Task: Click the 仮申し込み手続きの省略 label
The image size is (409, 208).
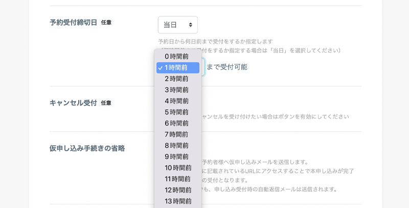Action: coord(87,148)
